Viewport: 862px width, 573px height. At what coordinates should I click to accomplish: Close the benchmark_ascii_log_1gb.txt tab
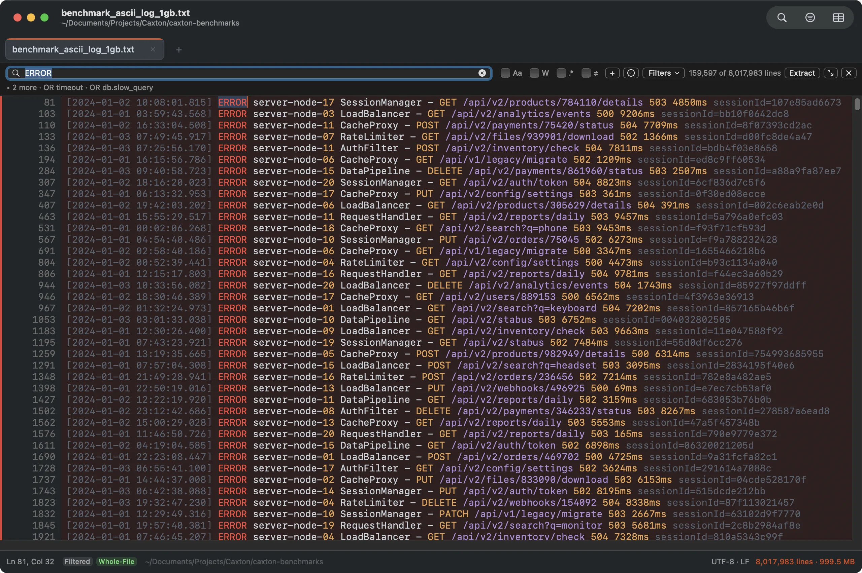153,49
